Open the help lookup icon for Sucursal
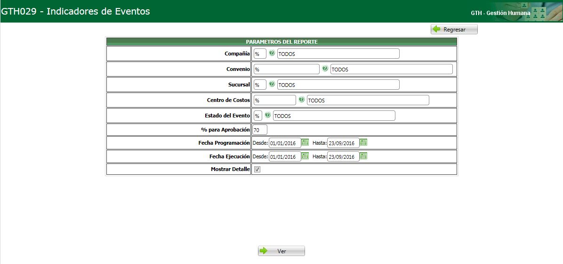The height and width of the screenshot is (264, 563). point(272,84)
